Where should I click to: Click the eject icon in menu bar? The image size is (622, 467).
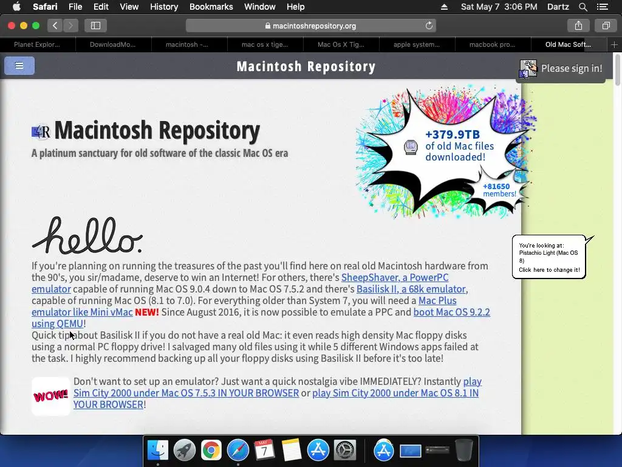[444, 7]
